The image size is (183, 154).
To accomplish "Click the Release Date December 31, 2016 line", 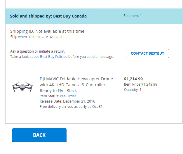I will click(67, 101).
